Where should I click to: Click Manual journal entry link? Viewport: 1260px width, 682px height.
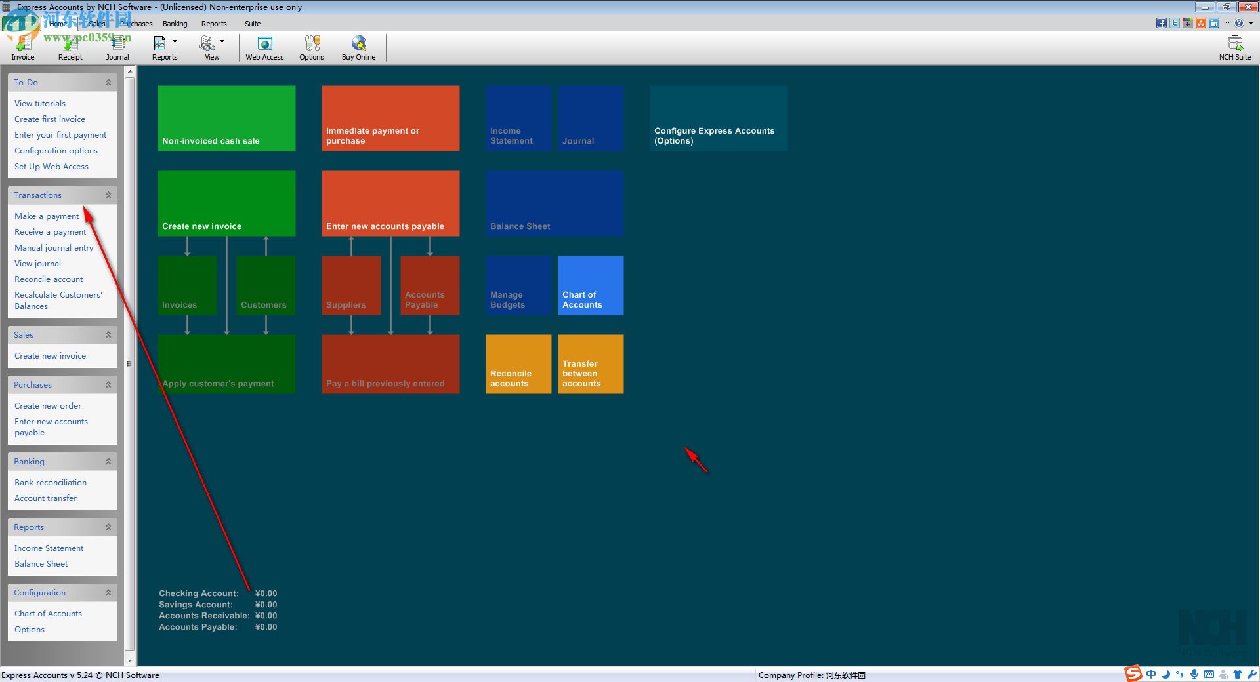[54, 248]
